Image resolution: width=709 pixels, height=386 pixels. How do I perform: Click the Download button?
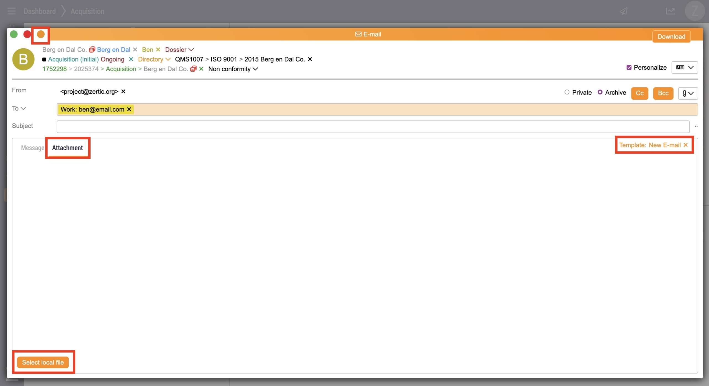coord(671,37)
